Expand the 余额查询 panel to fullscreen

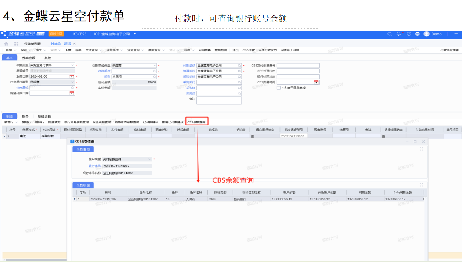click(421, 149)
